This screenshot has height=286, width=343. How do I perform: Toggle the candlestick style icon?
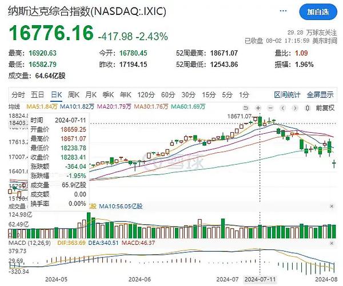tap(308, 108)
